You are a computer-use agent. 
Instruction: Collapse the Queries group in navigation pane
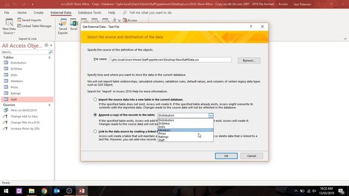point(50,105)
